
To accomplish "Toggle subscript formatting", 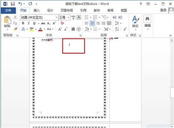I will point(49,24).
